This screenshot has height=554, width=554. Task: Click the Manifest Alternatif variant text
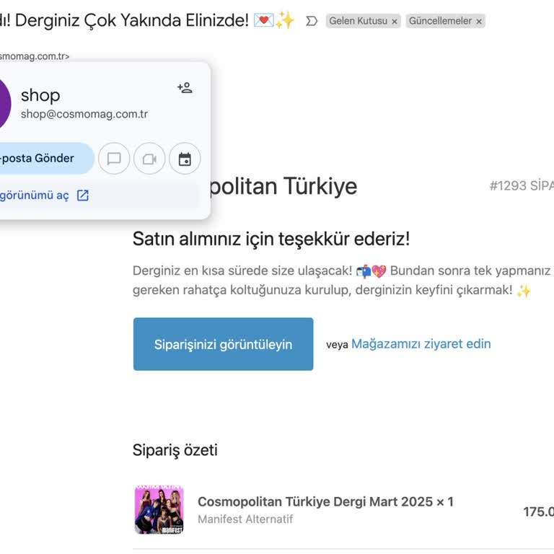(x=245, y=519)
